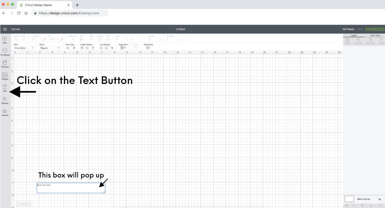Close the Cricut Design Space tab
The width and height of the screenshot is (385, 208).
coord(68,5)
